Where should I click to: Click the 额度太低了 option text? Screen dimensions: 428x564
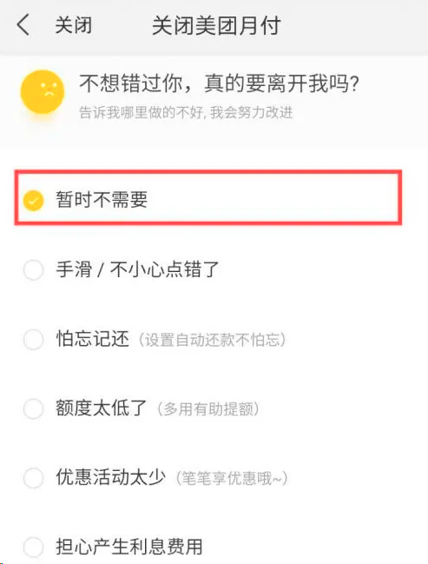101,408
